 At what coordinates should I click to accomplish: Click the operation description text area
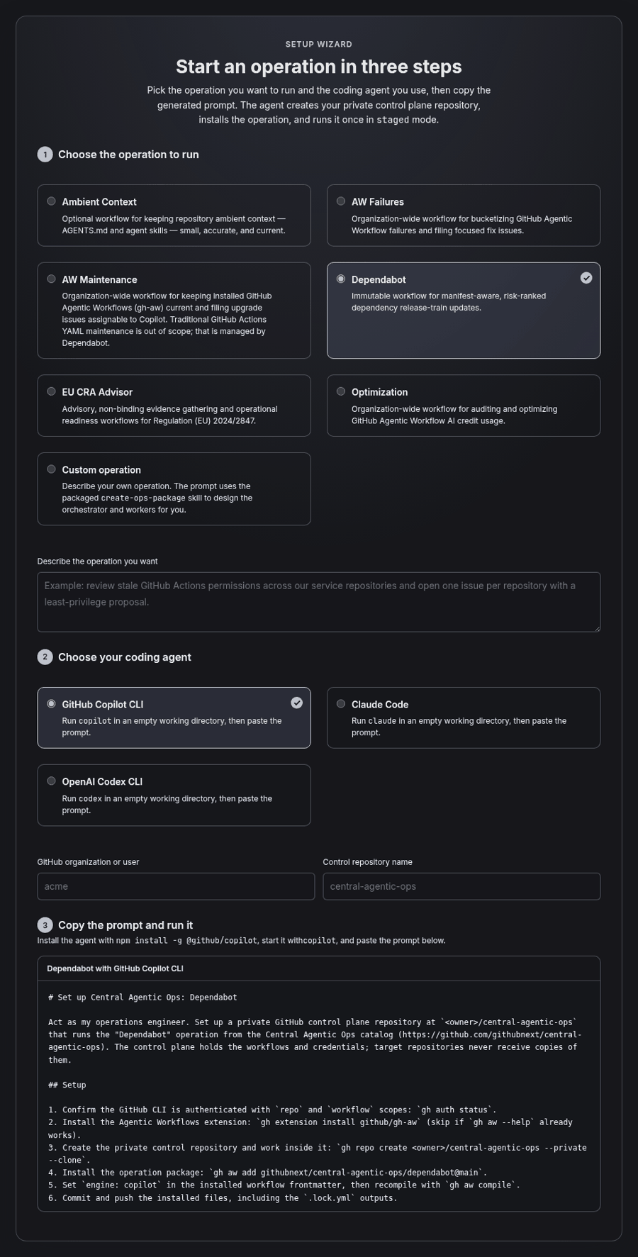pos(319,602)
